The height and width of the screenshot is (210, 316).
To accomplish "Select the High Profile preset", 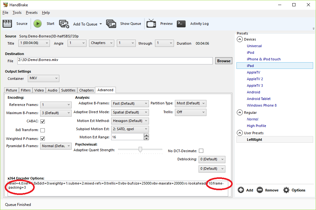I will pyautogui.click(x=256, y=126).
